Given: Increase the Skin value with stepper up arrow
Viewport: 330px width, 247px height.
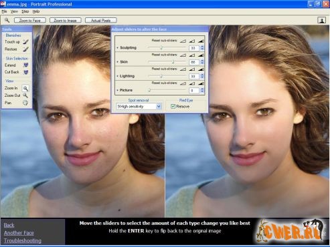Looking at the screenshot, I should point(202,61).
